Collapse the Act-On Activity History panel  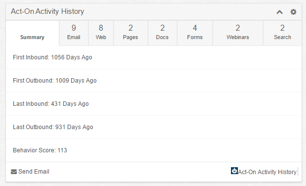click(279, 12)
